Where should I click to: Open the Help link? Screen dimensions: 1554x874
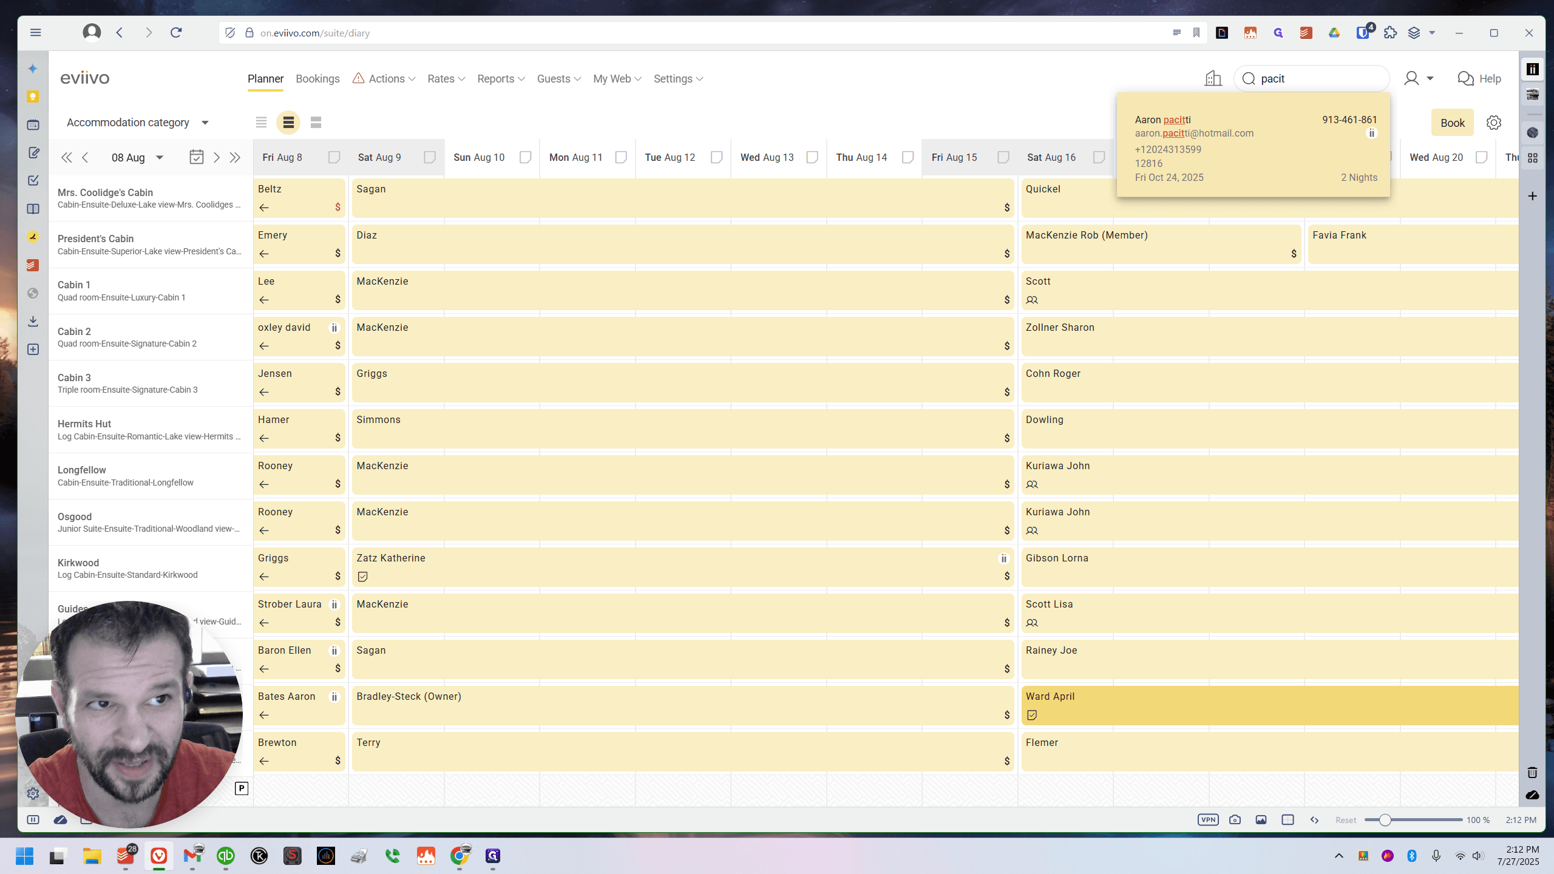(1479, 79)
